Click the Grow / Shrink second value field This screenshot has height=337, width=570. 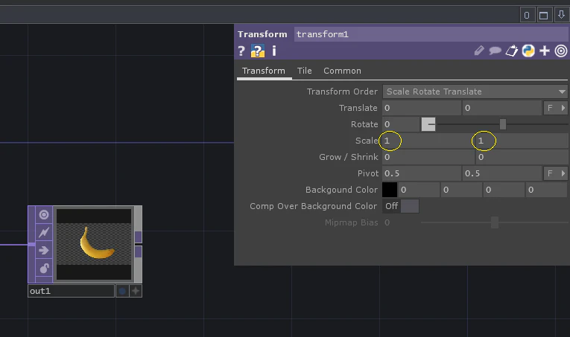522,157
